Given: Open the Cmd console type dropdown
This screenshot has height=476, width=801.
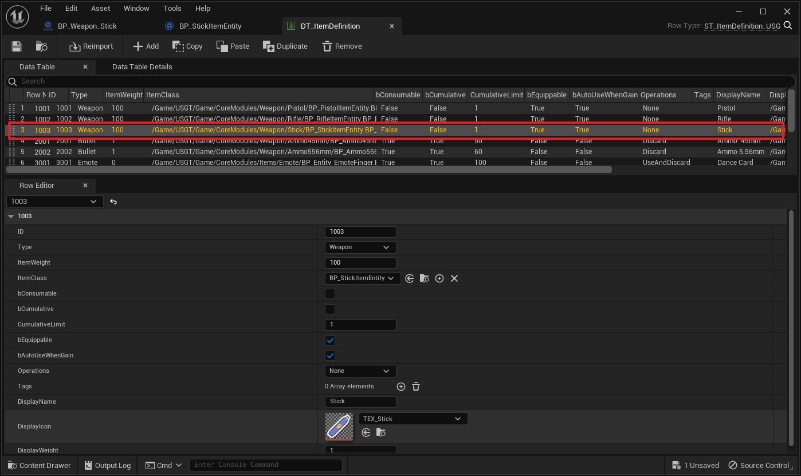Looking at the screenshot, I should 163,465.
